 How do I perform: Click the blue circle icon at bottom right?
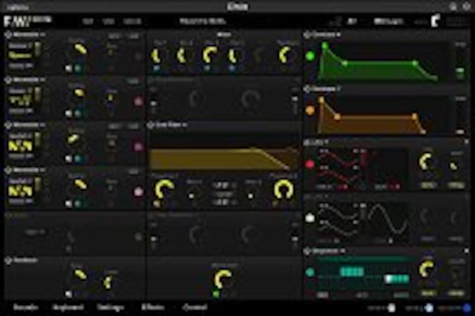point(467,308)
